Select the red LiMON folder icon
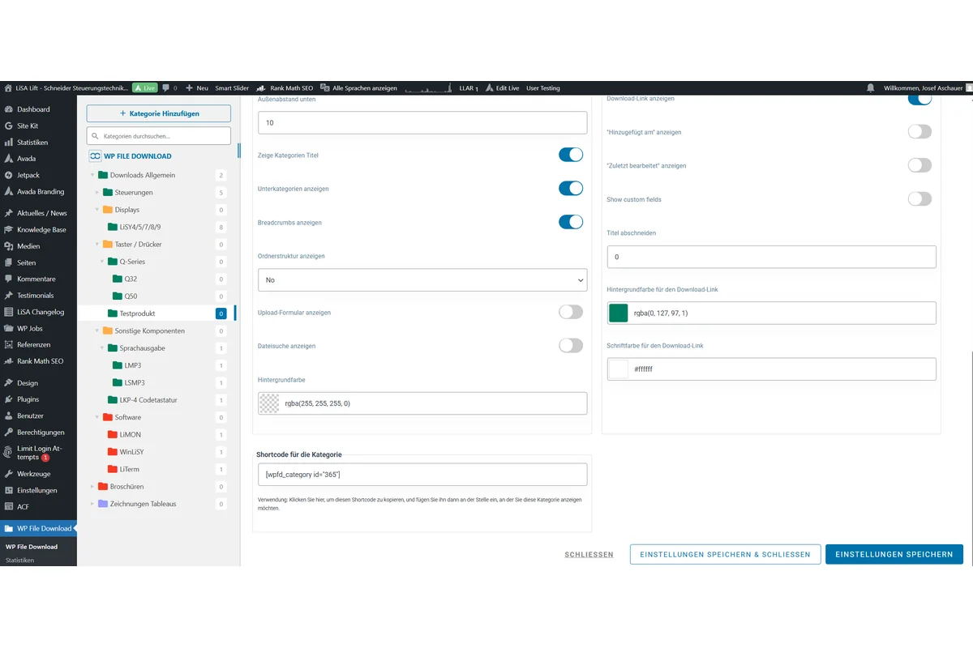 tap(113, 435)
